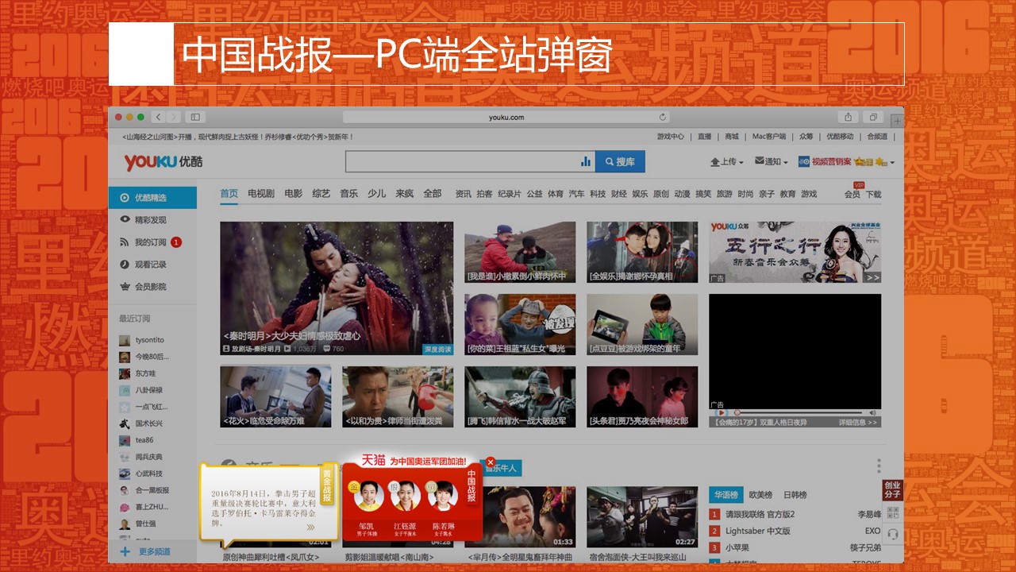Click the chart ranking icon in search box
The image size is (1016, 572).
[x=586, y=161]
